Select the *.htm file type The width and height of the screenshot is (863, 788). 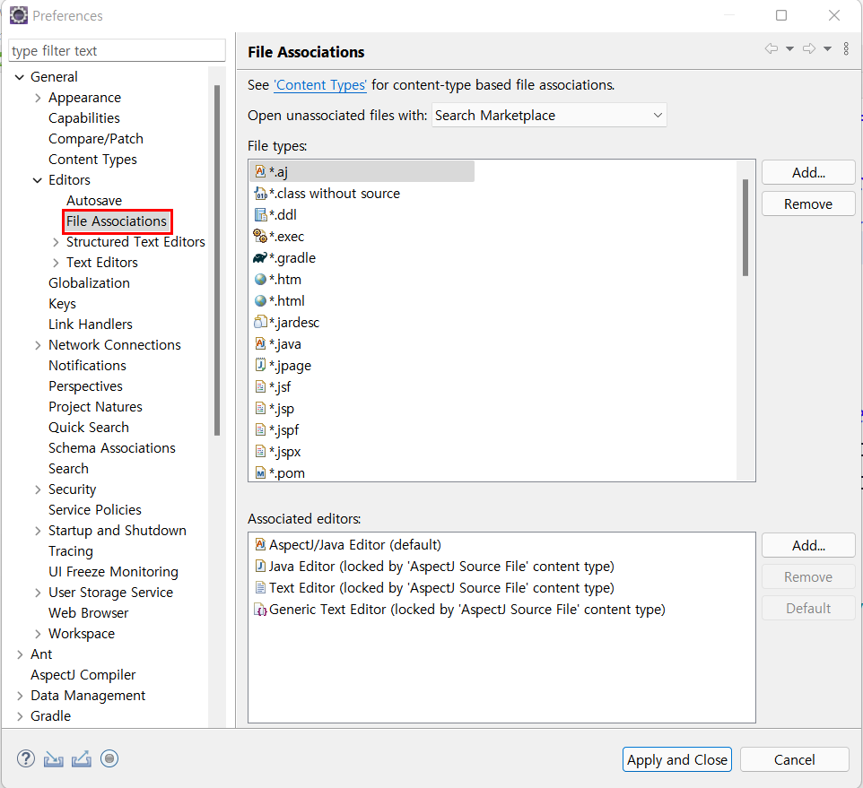tap(277, 280)
